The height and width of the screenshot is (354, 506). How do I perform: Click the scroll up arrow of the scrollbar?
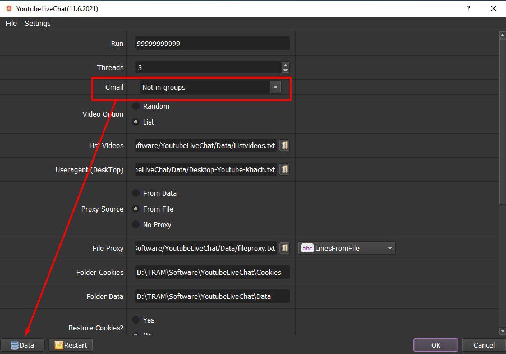(x=503, y=35)
